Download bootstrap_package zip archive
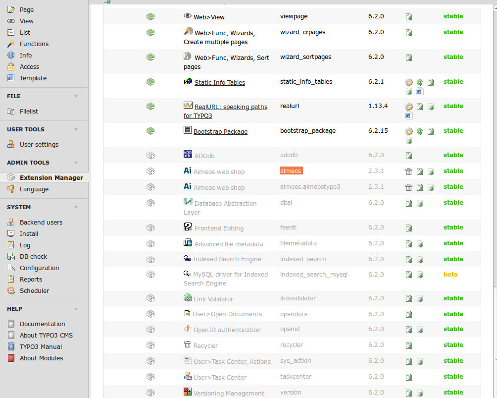Image resolution: width=497 pixels, height=398 pixels. pos(431,131)
